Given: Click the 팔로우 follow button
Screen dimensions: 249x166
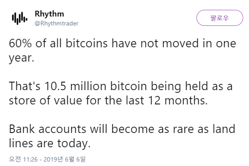Looking at the screenshot, I should click(x=220, y=18).
